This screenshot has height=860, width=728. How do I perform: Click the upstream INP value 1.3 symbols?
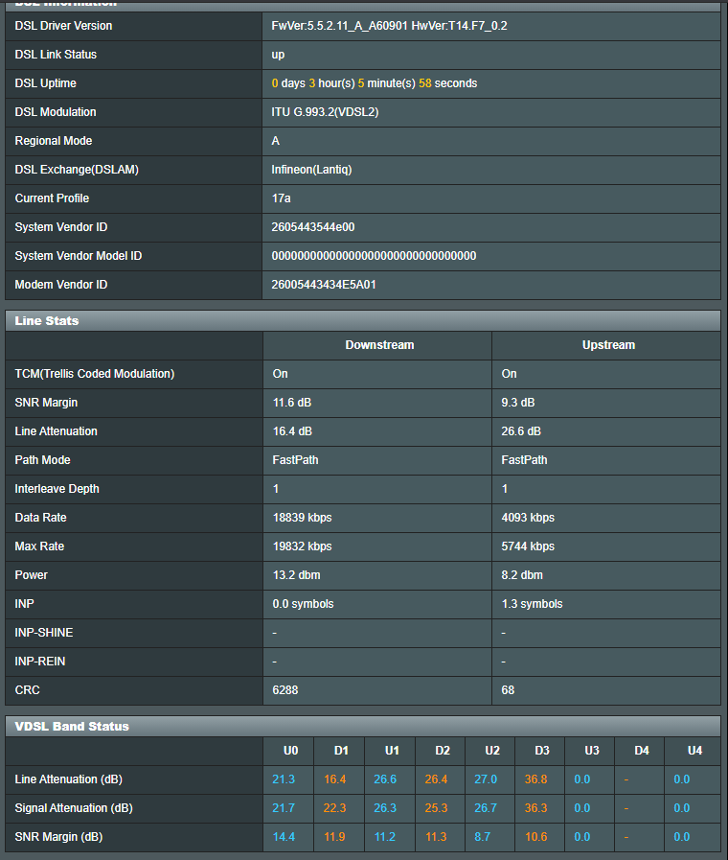point(532,604)
